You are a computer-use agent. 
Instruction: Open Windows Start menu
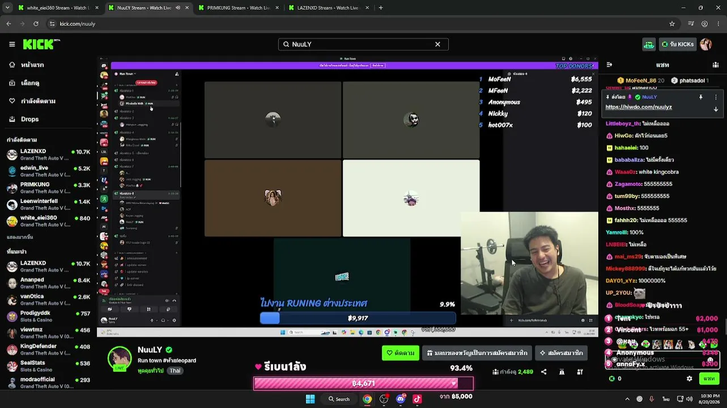[x=310, y=399]
